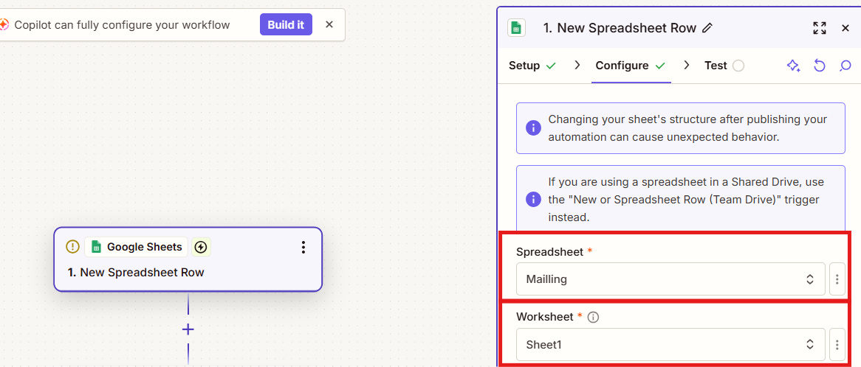Screen dimensions: 861x367
Task: Click the chevron between Configure and Test
Action: [x=687, y=65]
